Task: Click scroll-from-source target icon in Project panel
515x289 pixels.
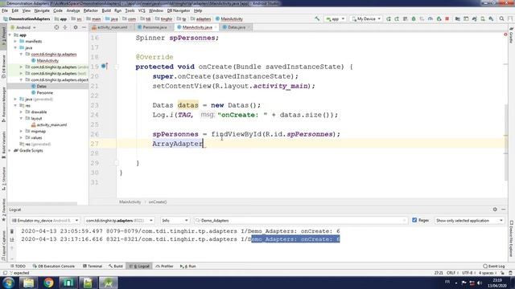Action: [56, 27]
